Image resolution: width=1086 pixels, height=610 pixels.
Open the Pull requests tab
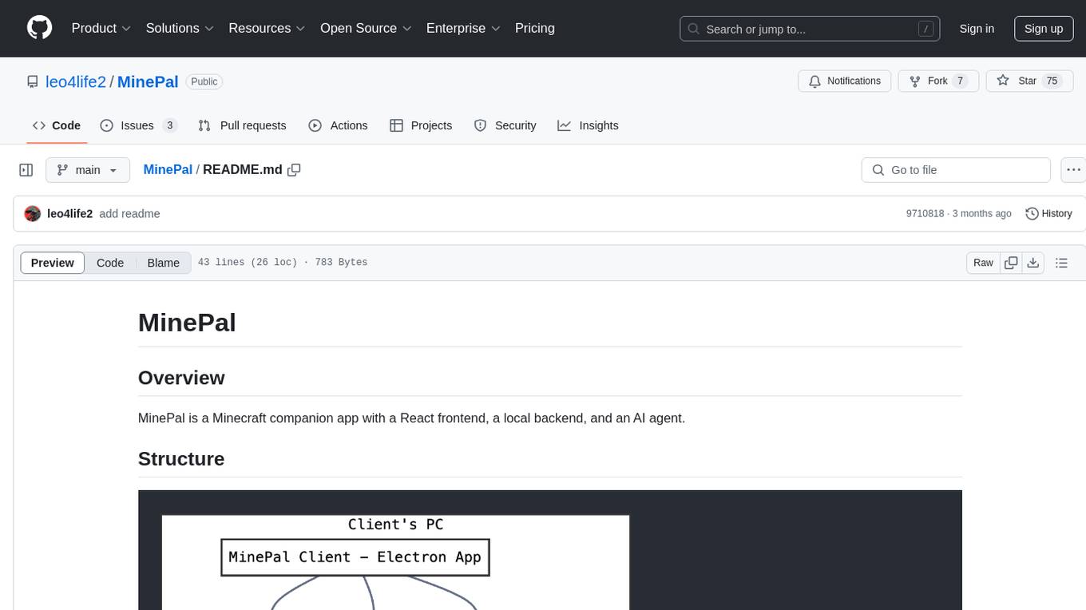click(242, 125)
